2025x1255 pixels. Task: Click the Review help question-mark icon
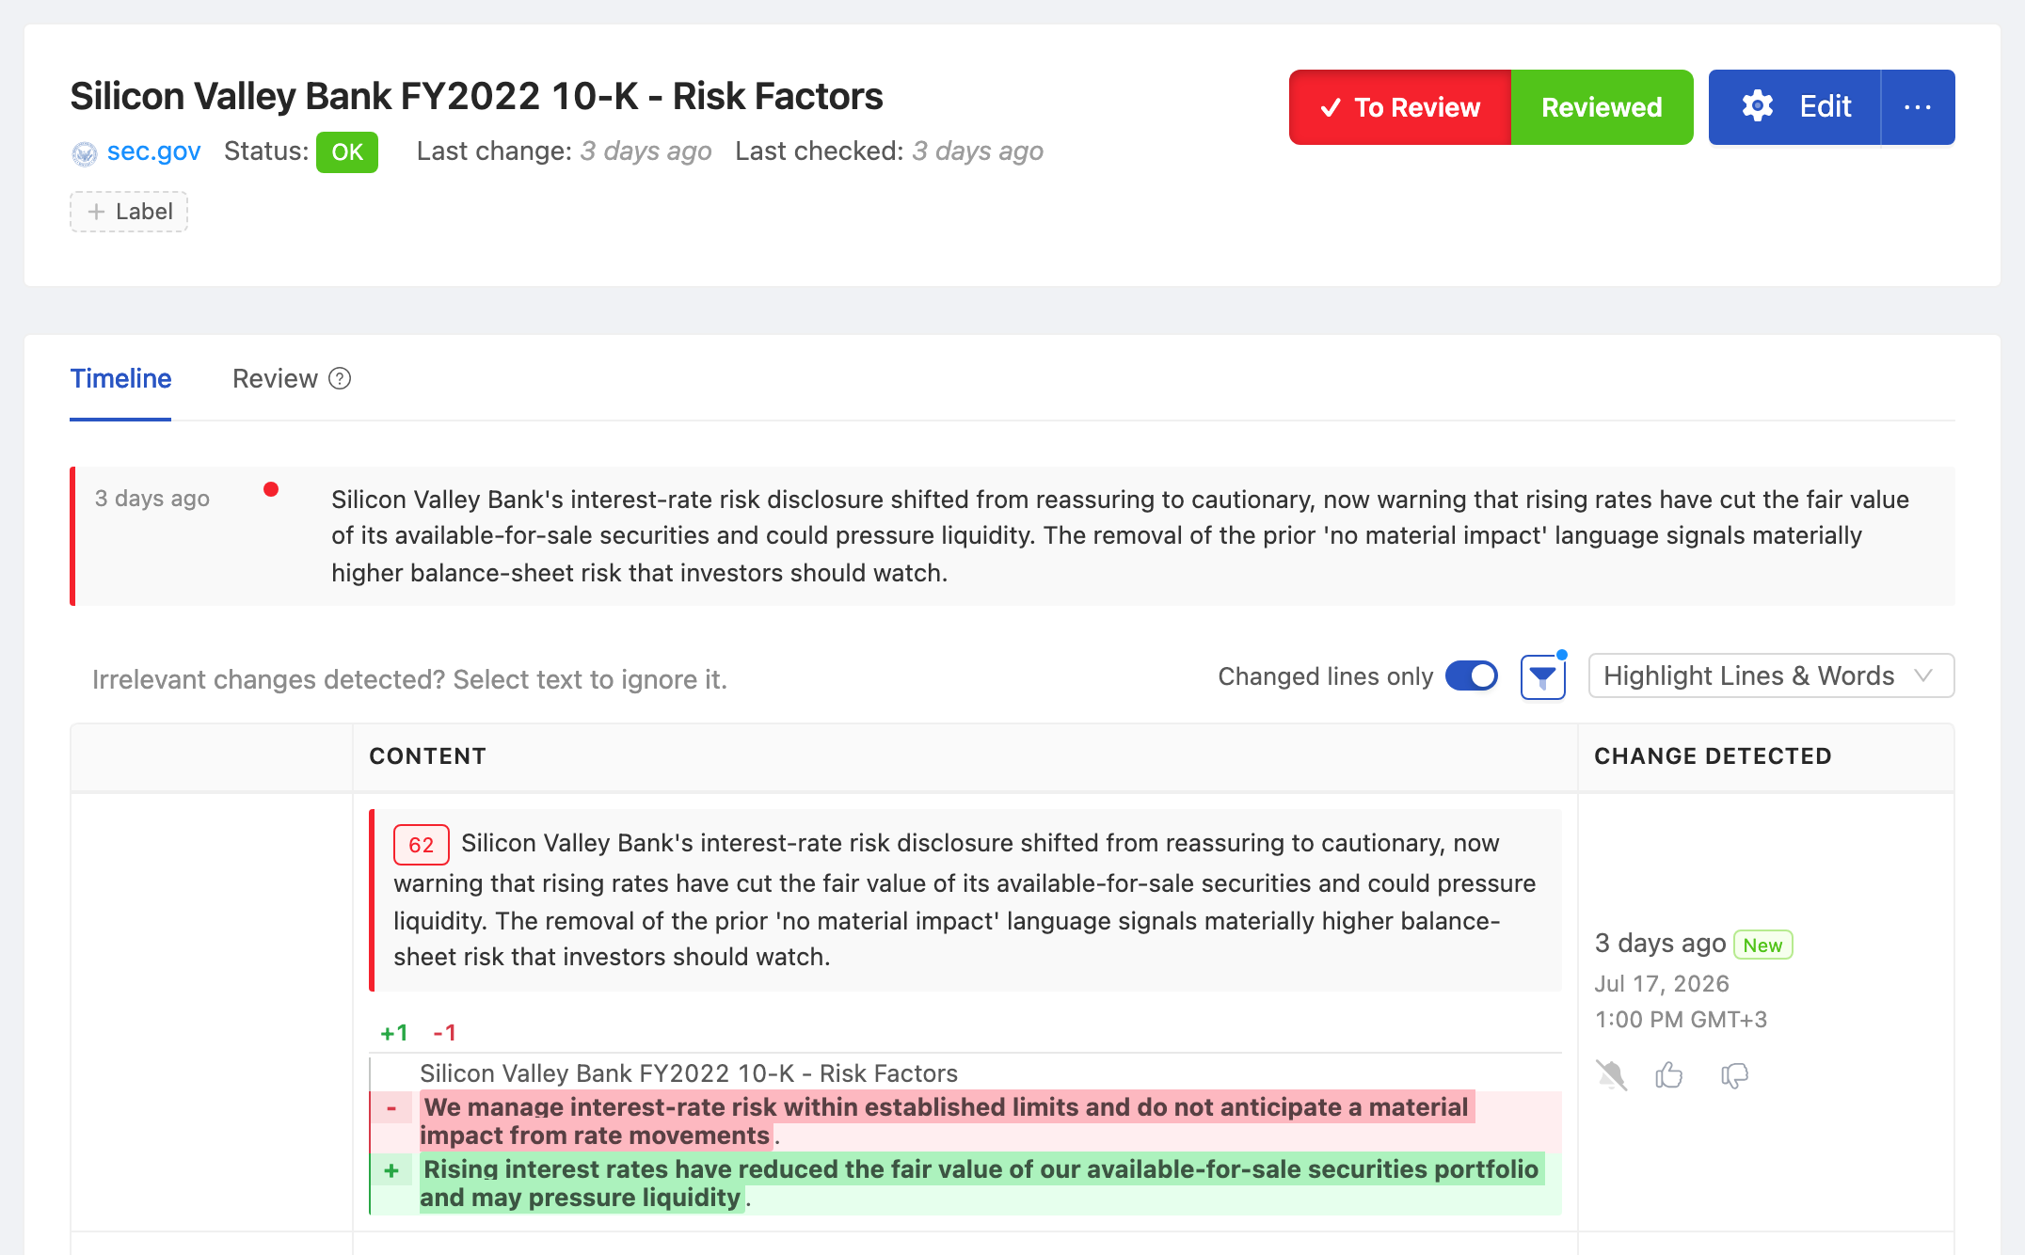coord(340,378)
